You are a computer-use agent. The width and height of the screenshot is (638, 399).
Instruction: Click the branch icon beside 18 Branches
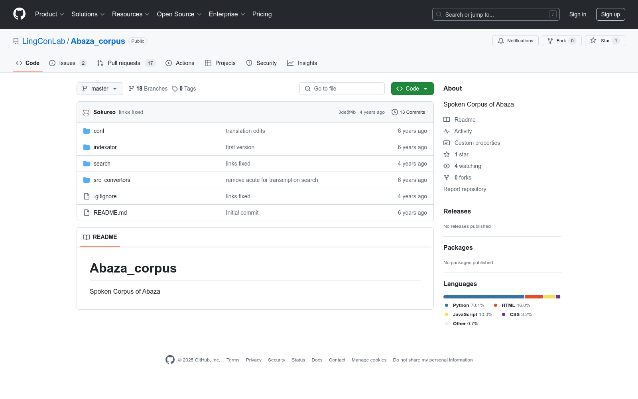coord(132,89)
